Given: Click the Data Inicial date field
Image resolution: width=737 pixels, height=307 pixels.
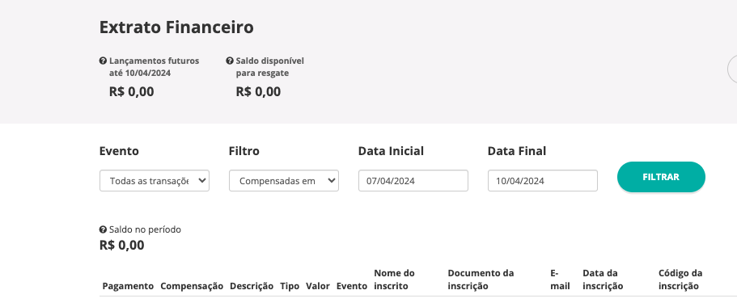Looking at the screenshot, I should (x=413, y=181).
